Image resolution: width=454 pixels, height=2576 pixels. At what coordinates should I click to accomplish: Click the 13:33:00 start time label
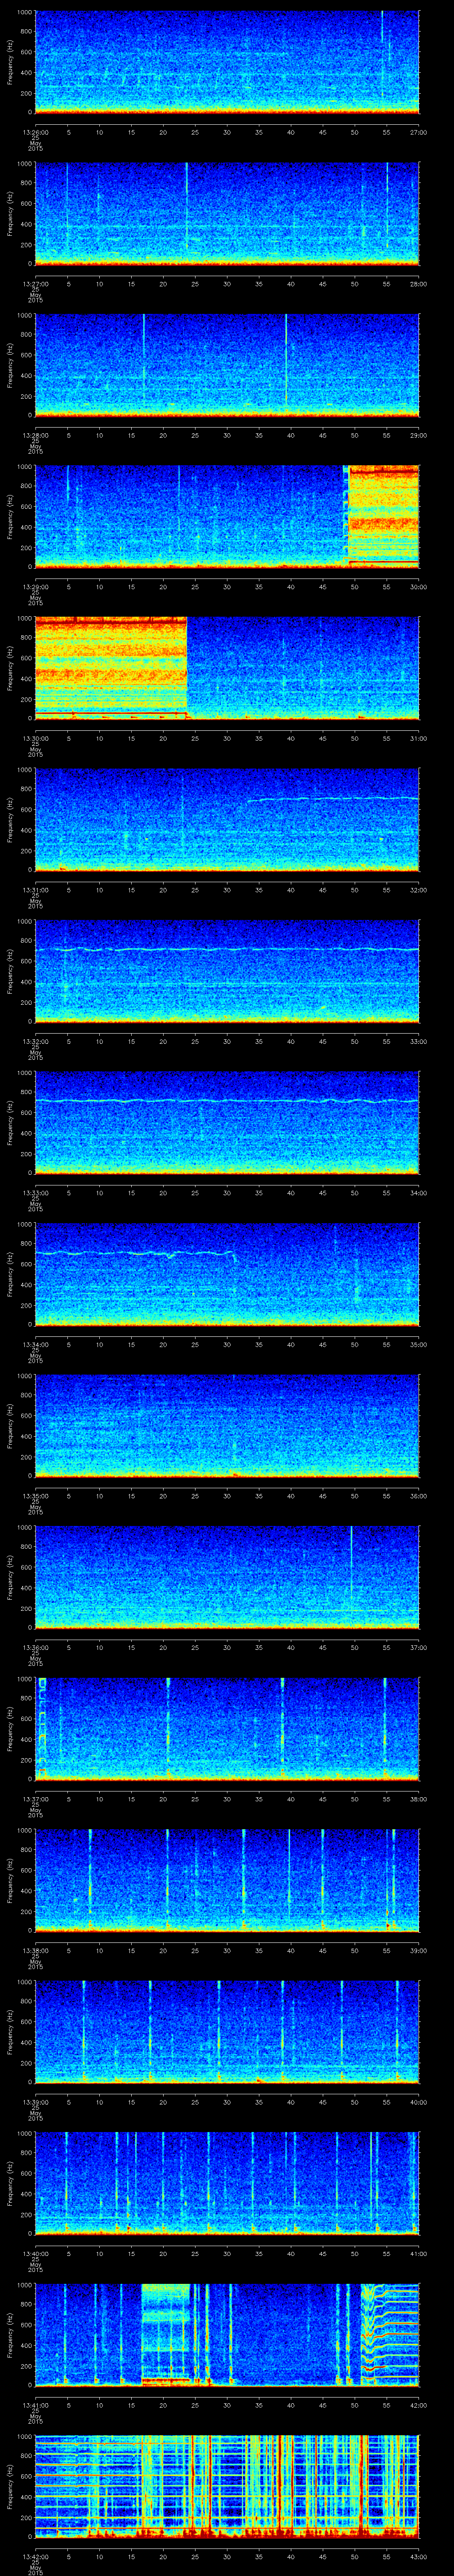[35, 1193]
